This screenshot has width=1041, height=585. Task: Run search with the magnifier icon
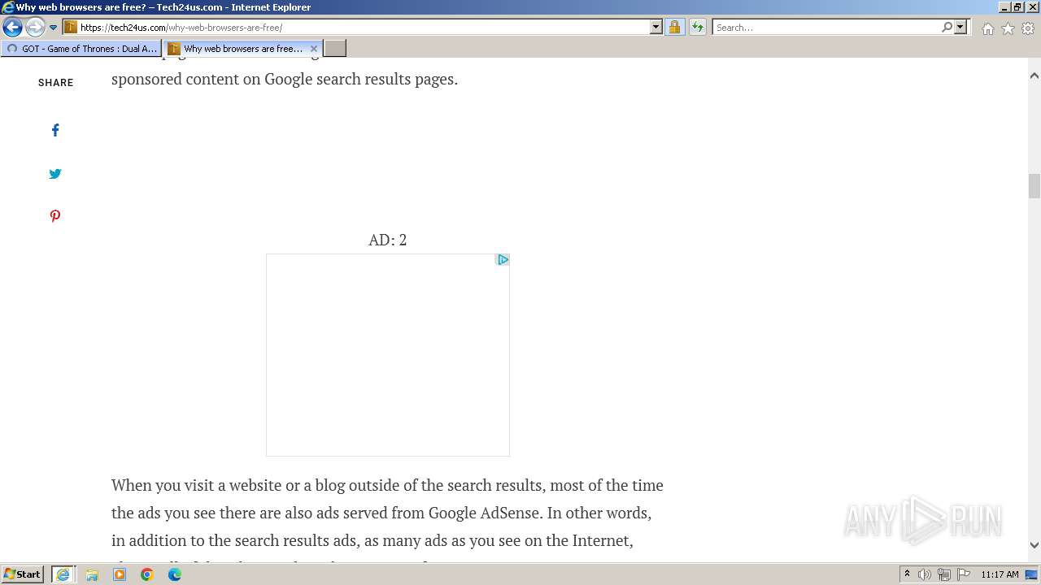pyautogui.click(x=947, y=27)
